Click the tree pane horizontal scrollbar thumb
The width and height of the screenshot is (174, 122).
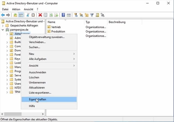pos(13,114)
